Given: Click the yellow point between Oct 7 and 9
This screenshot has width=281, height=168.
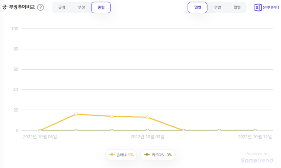Looking at the screenshot, I should [112, 116].
